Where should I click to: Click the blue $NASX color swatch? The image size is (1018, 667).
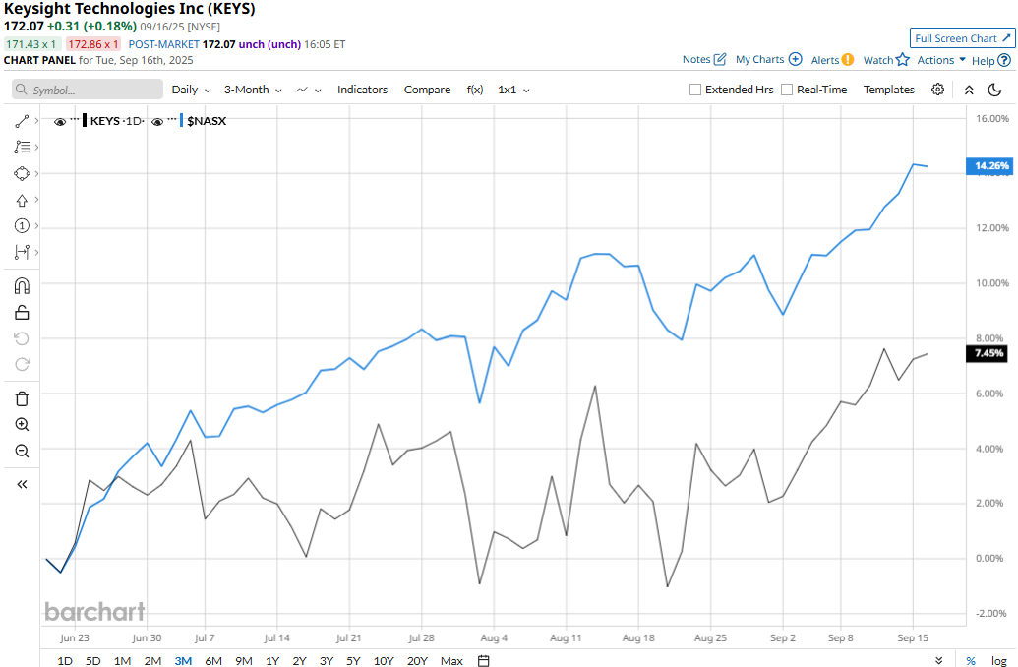182,120
